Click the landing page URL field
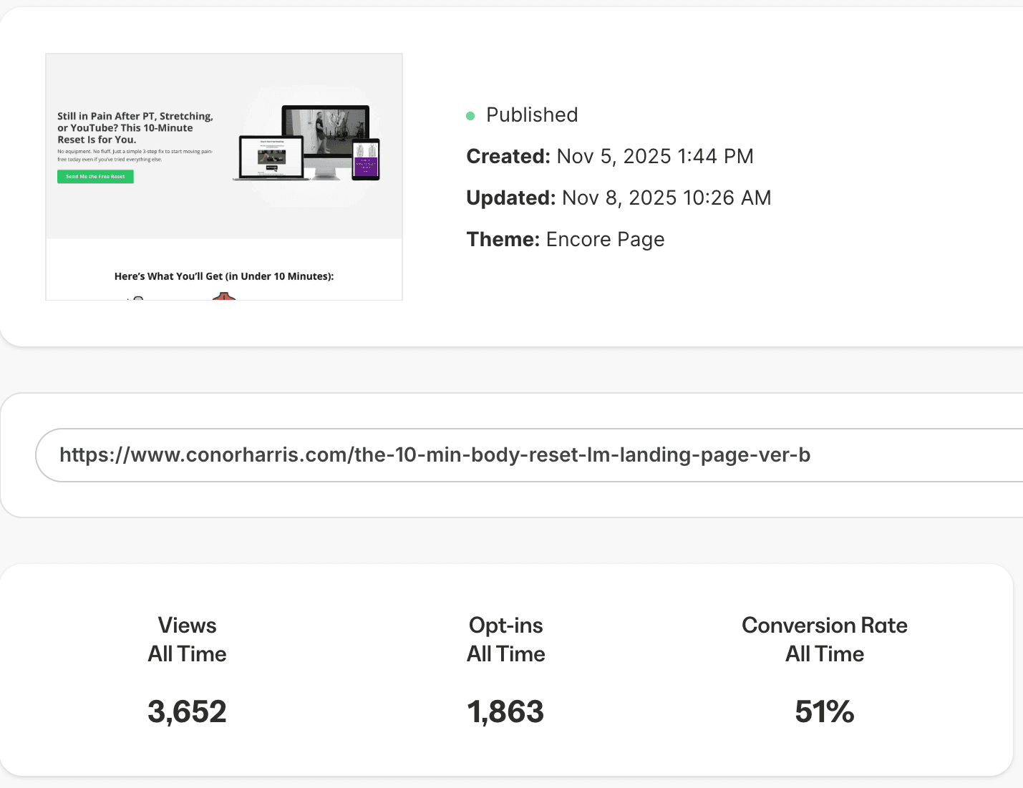This screenshot has height=788, width=1023. (x=530, y=455)
